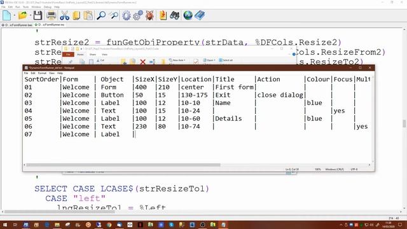Click Notepad's scroll right arrow

pyautogui.click(x=369, y=165)
